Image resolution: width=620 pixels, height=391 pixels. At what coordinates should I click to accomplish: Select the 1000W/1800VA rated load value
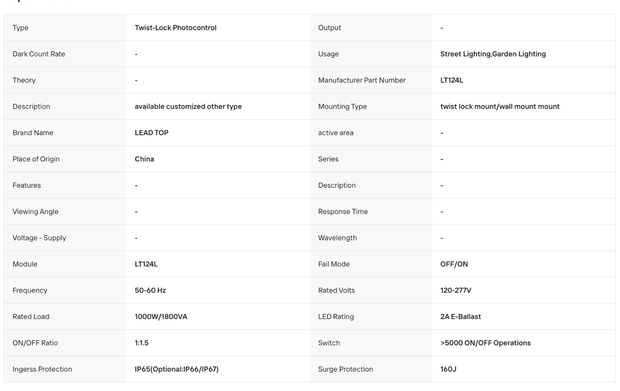161,317
